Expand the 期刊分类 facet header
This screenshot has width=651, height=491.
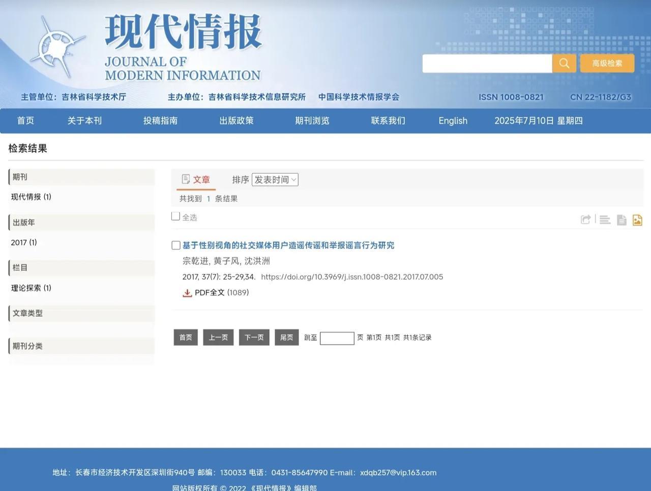coord(81,346)
